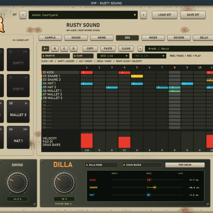Toggle metronome CLICK option
This screenshot has width=213, height=213.
pos(83,56)
